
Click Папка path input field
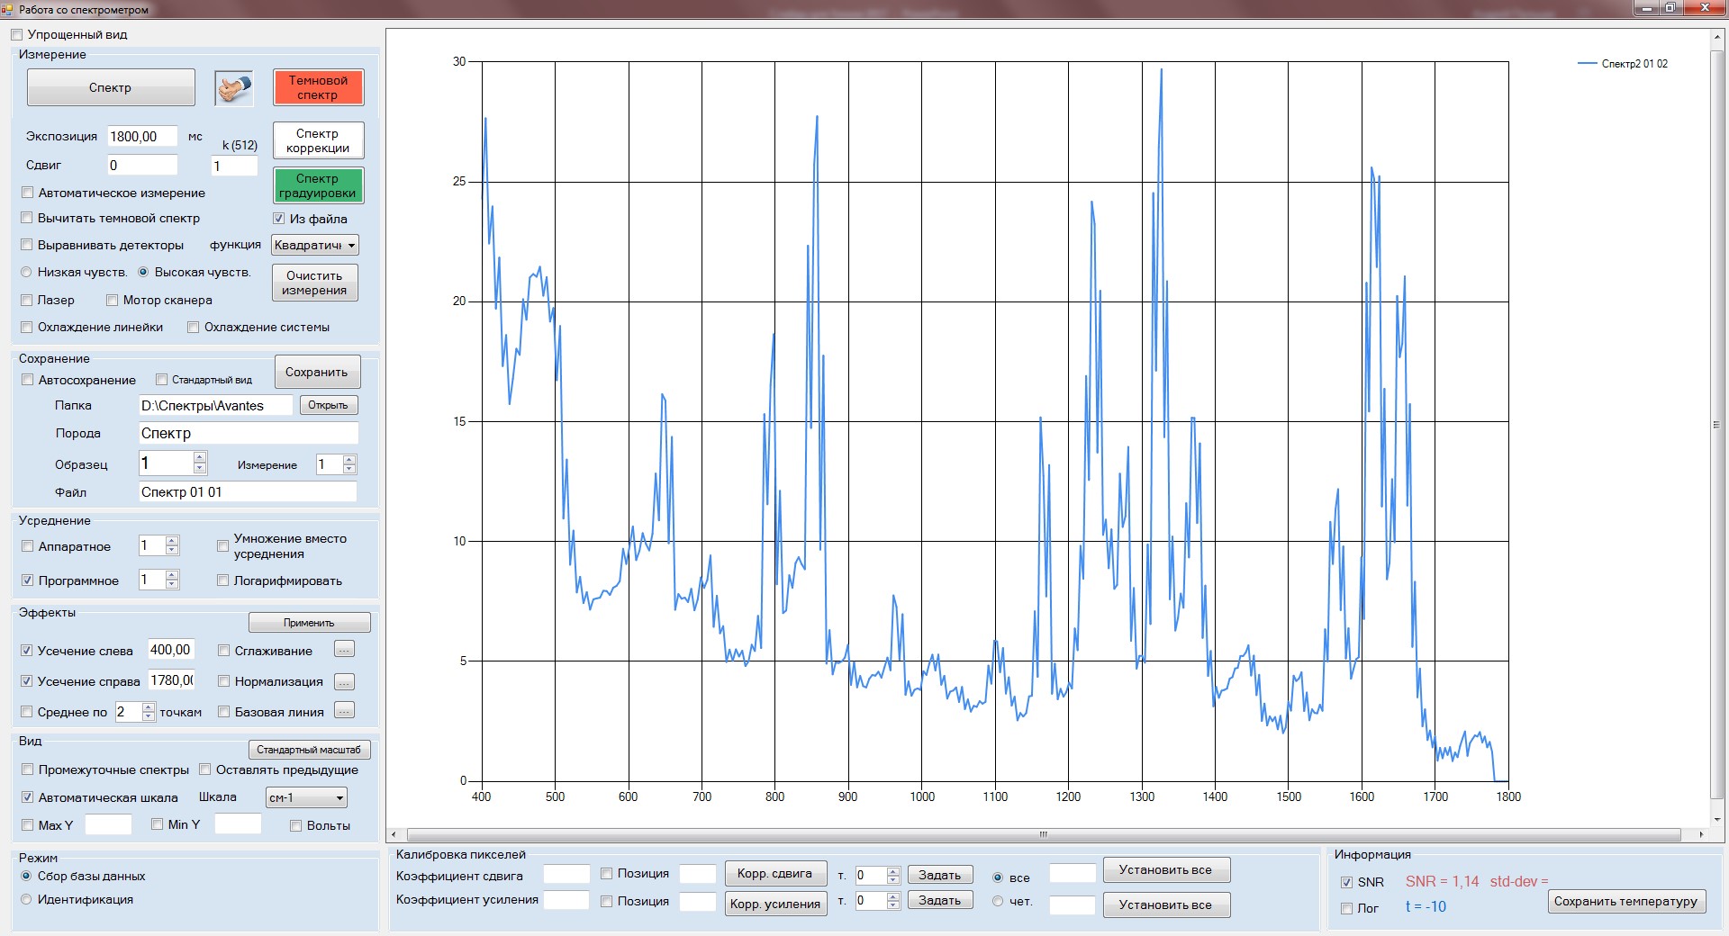215,406
